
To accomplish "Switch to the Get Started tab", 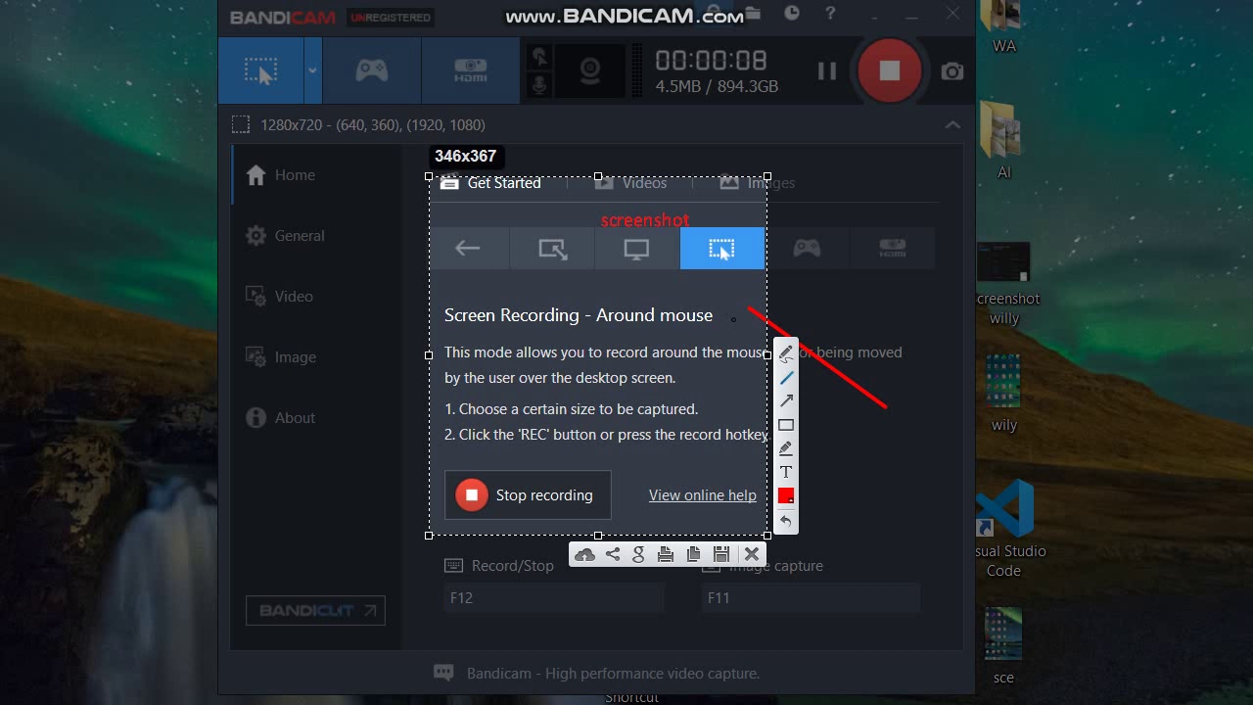I will [x=490, y=183].
